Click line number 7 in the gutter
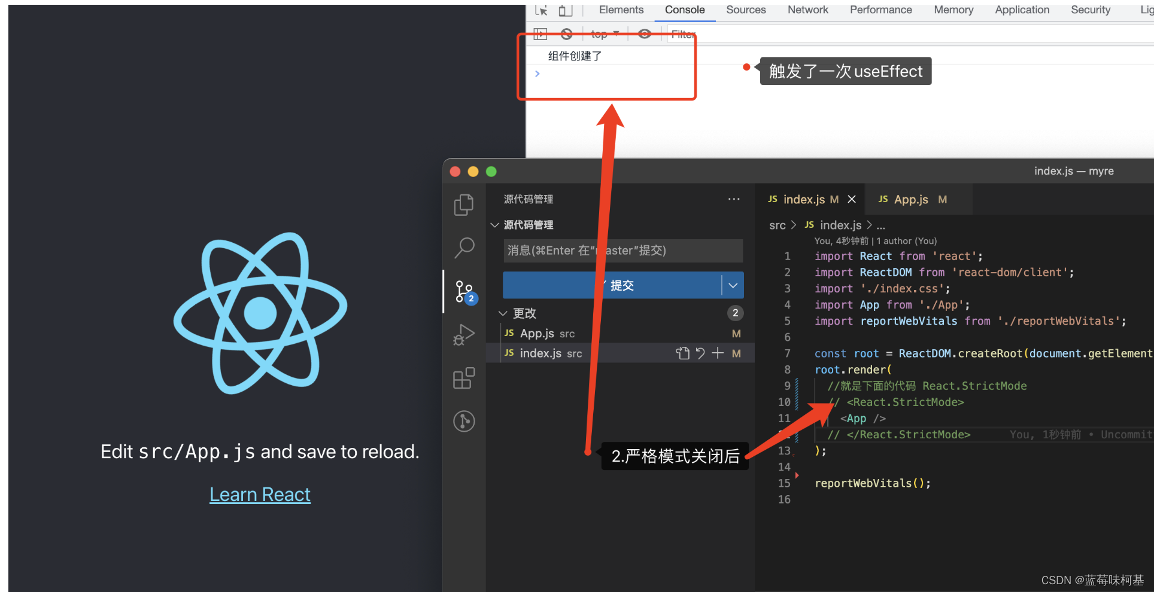This screenshot has height=592, width=1154. 787,353
